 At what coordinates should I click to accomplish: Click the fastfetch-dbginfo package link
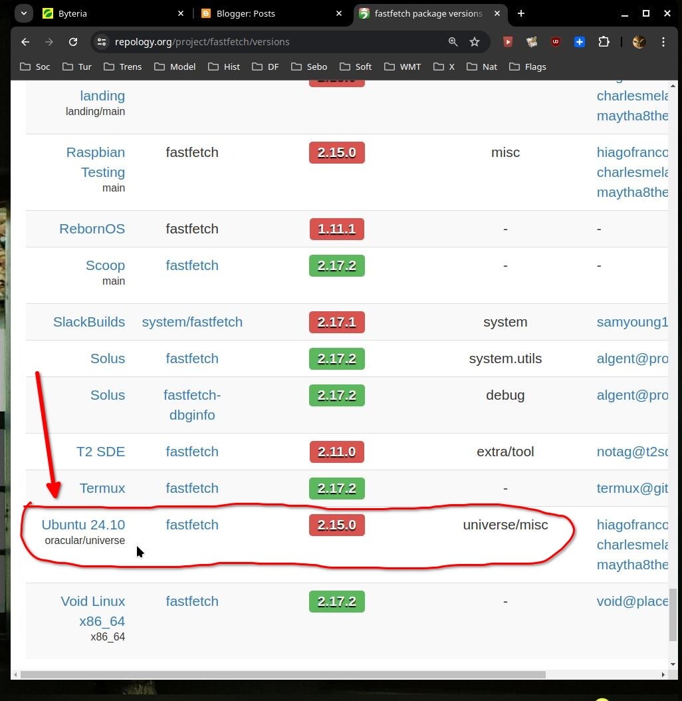pos(192,405)
